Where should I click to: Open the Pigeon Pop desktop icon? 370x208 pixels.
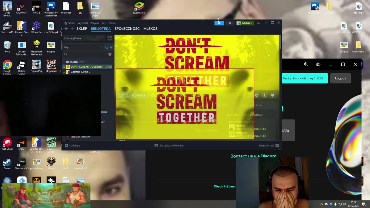coord(36,66)
